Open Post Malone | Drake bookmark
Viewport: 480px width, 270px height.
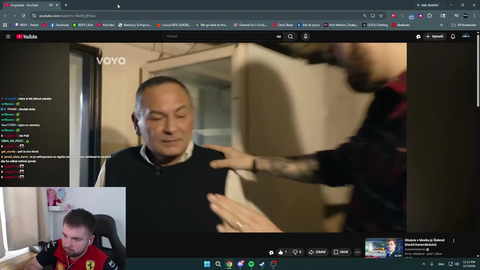341,25
